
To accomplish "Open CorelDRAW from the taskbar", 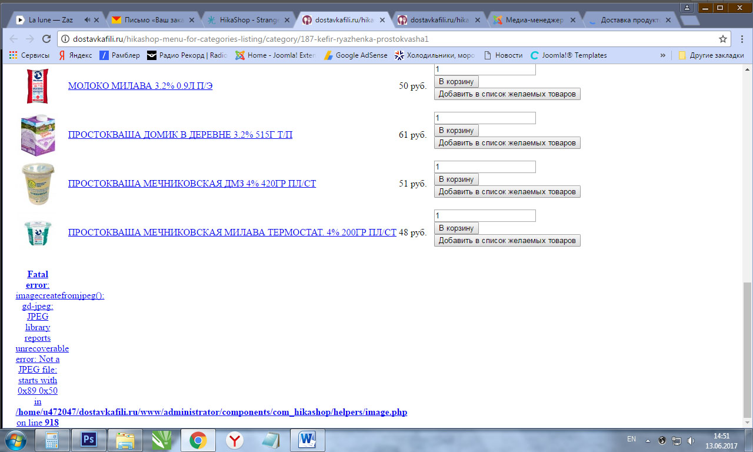I will coord(162,440).
